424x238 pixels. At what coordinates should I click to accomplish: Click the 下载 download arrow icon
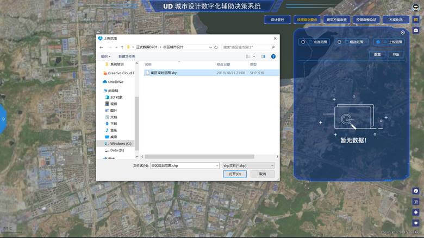pos(107,124)
